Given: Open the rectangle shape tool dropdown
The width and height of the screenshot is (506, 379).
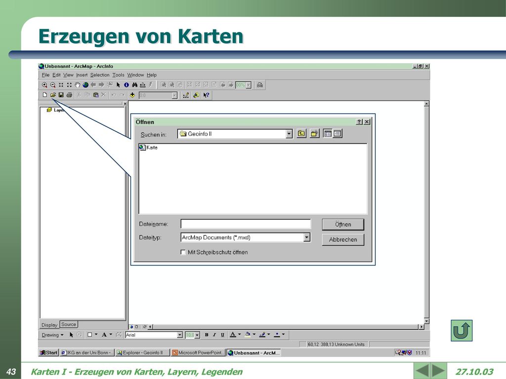Looking at the screenshot, I should (96, 335).
